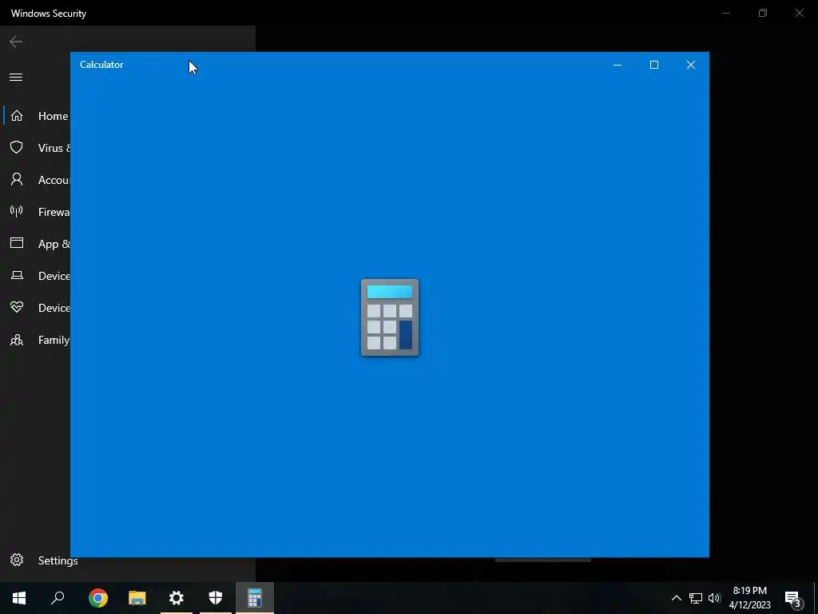
Task: Close the Calculator window
Action: 691,65
